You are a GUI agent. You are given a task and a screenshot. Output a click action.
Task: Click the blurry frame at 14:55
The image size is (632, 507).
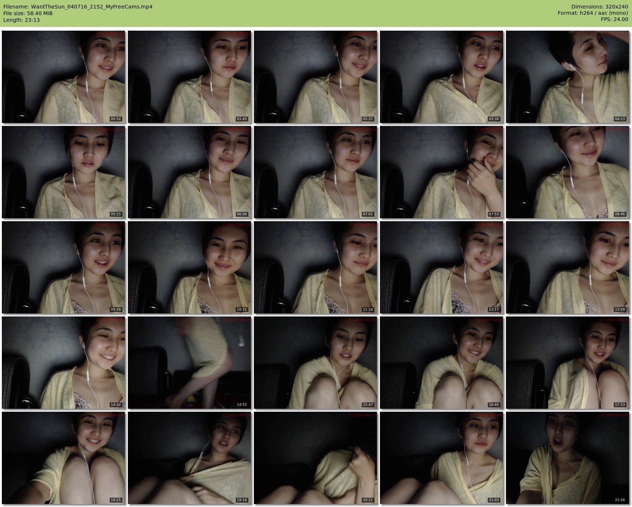pos(190,363)
